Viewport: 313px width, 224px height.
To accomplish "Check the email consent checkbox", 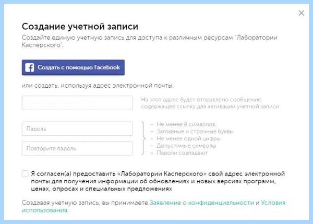I will pos(25,173).
